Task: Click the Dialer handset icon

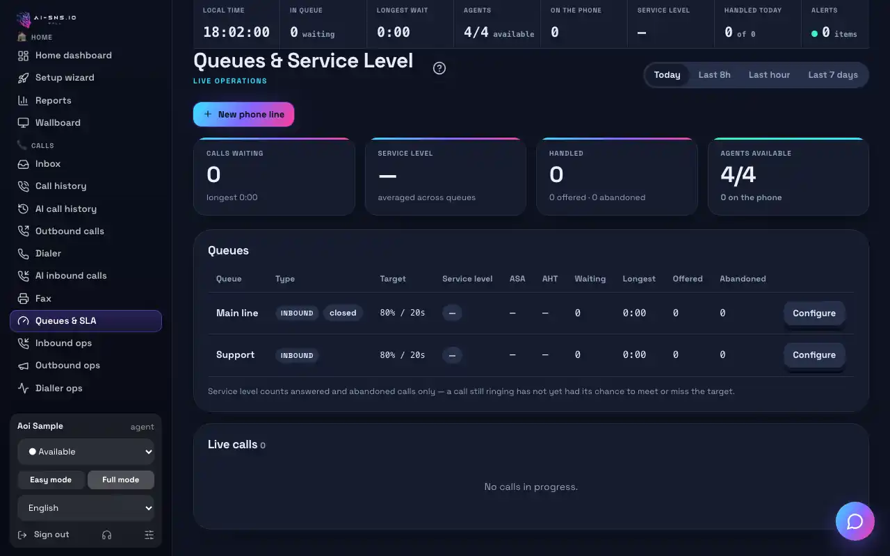Action: point(23,254)
